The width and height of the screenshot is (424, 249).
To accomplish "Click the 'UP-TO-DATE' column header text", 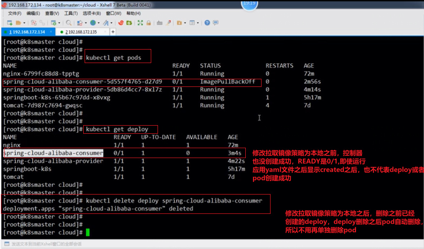I will pyautogui.click(x=158, y=137).
